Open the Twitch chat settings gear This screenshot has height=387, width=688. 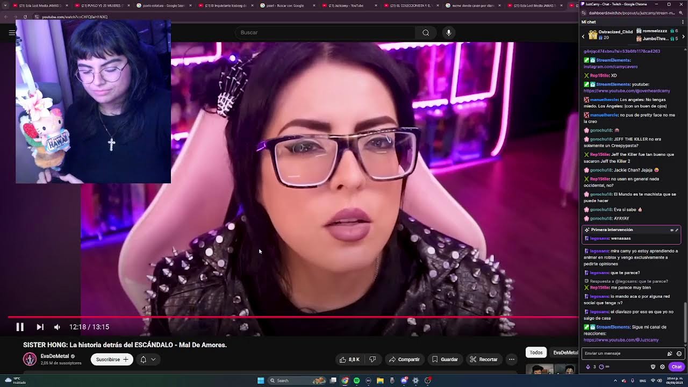coord(662,367)
